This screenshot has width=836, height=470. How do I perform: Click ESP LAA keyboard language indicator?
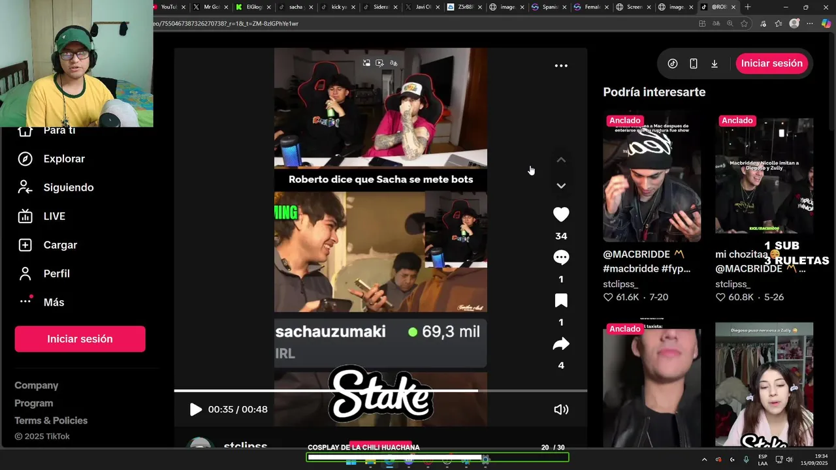763,460
